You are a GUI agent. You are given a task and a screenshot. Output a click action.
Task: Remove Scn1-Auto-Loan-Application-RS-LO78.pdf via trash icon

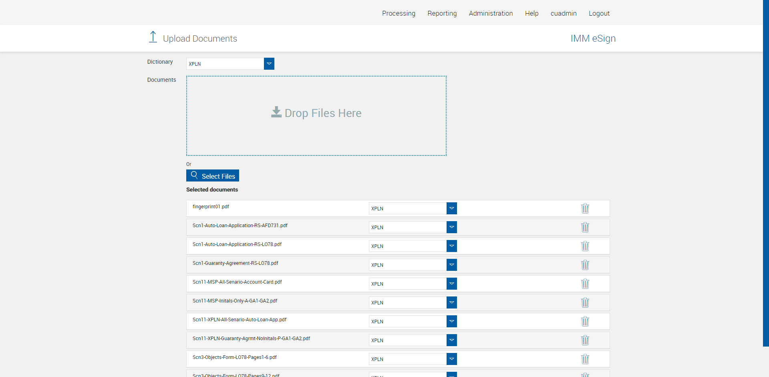pyautogui.click(x=585, y=246)
